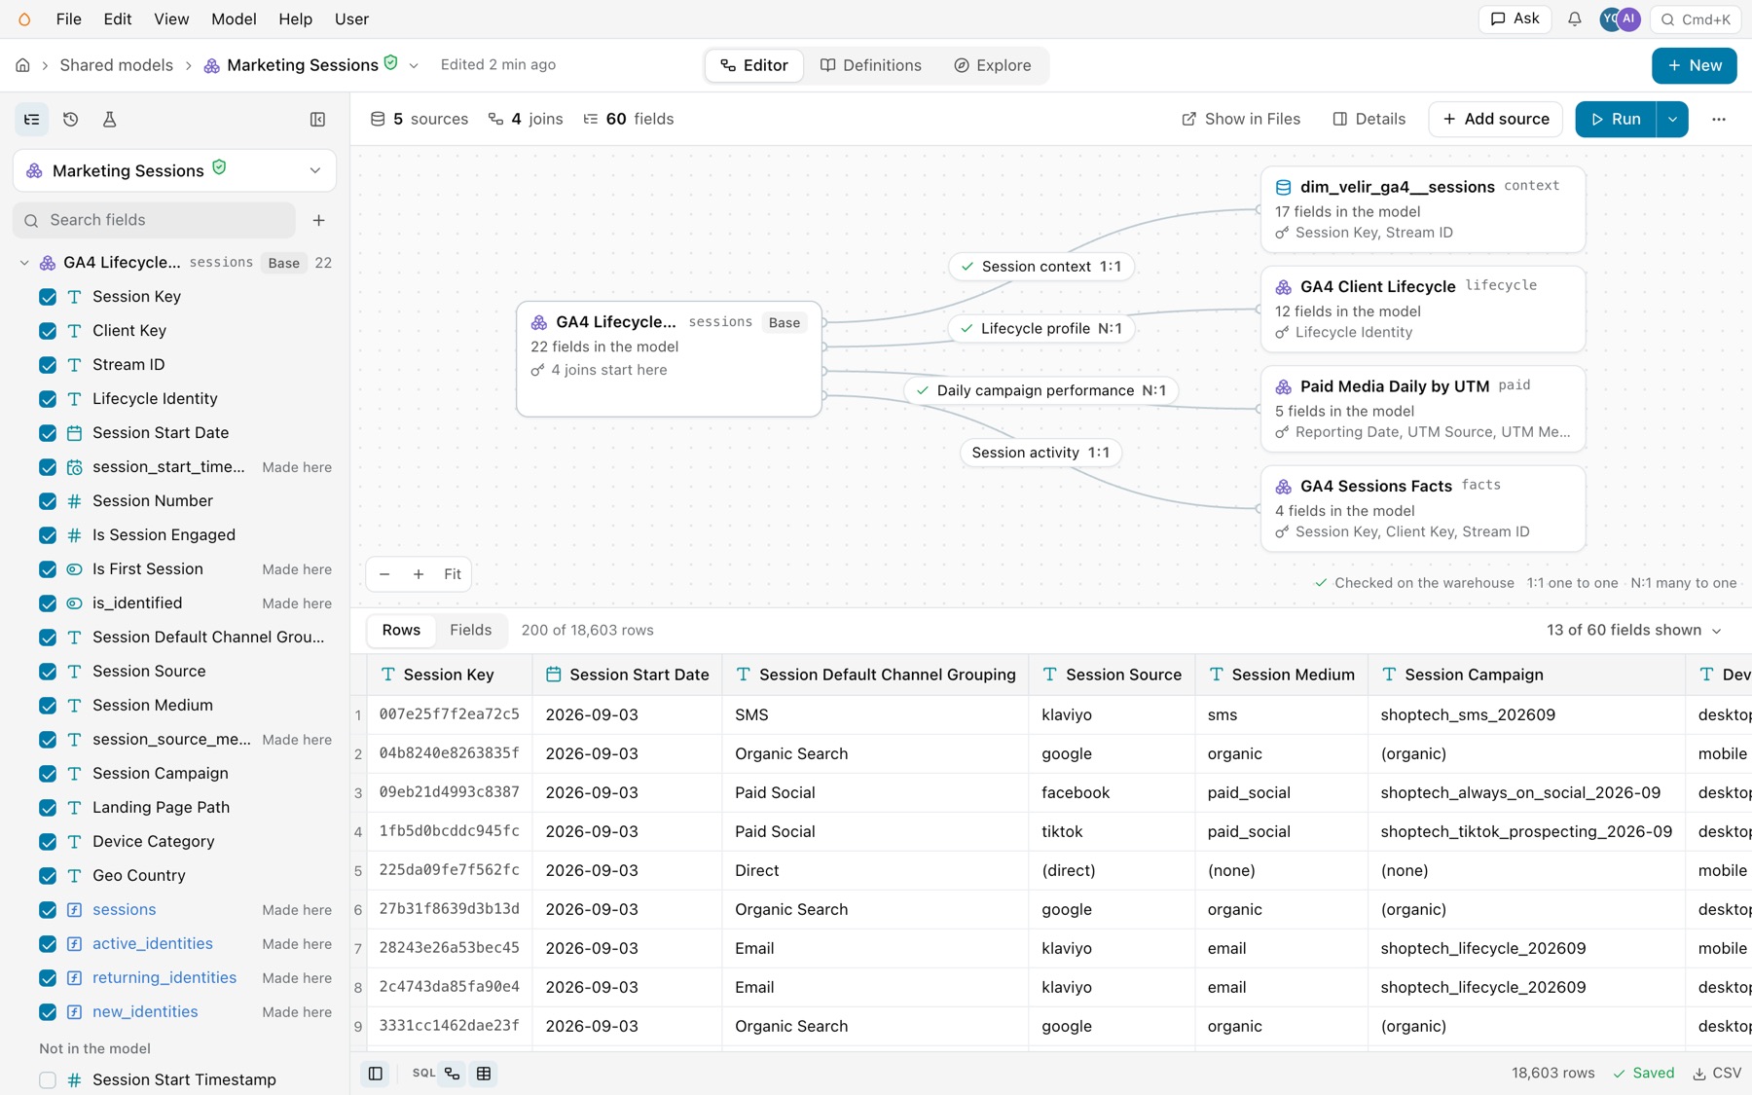Collapse the left sidebar panel
Screen dimensions: 1752x1095
point(317,119)
